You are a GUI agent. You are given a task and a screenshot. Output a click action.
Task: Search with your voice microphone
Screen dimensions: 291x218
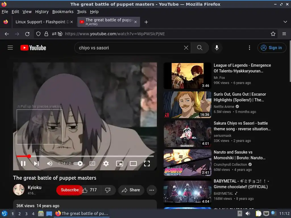217,48
